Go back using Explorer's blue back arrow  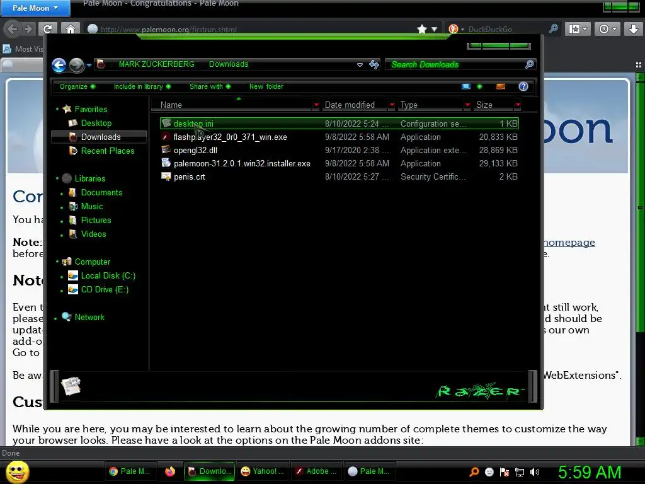(59, 65)
